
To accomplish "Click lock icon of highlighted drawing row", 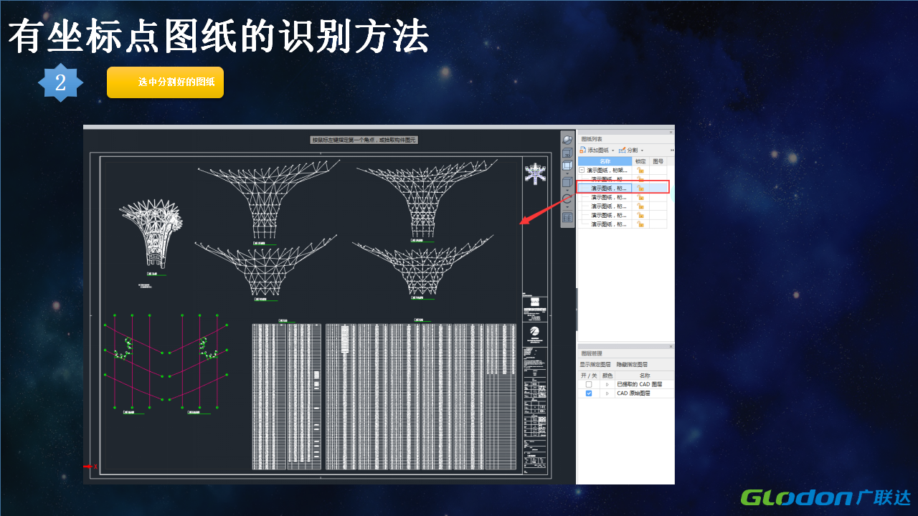I will tap(640, 188).
